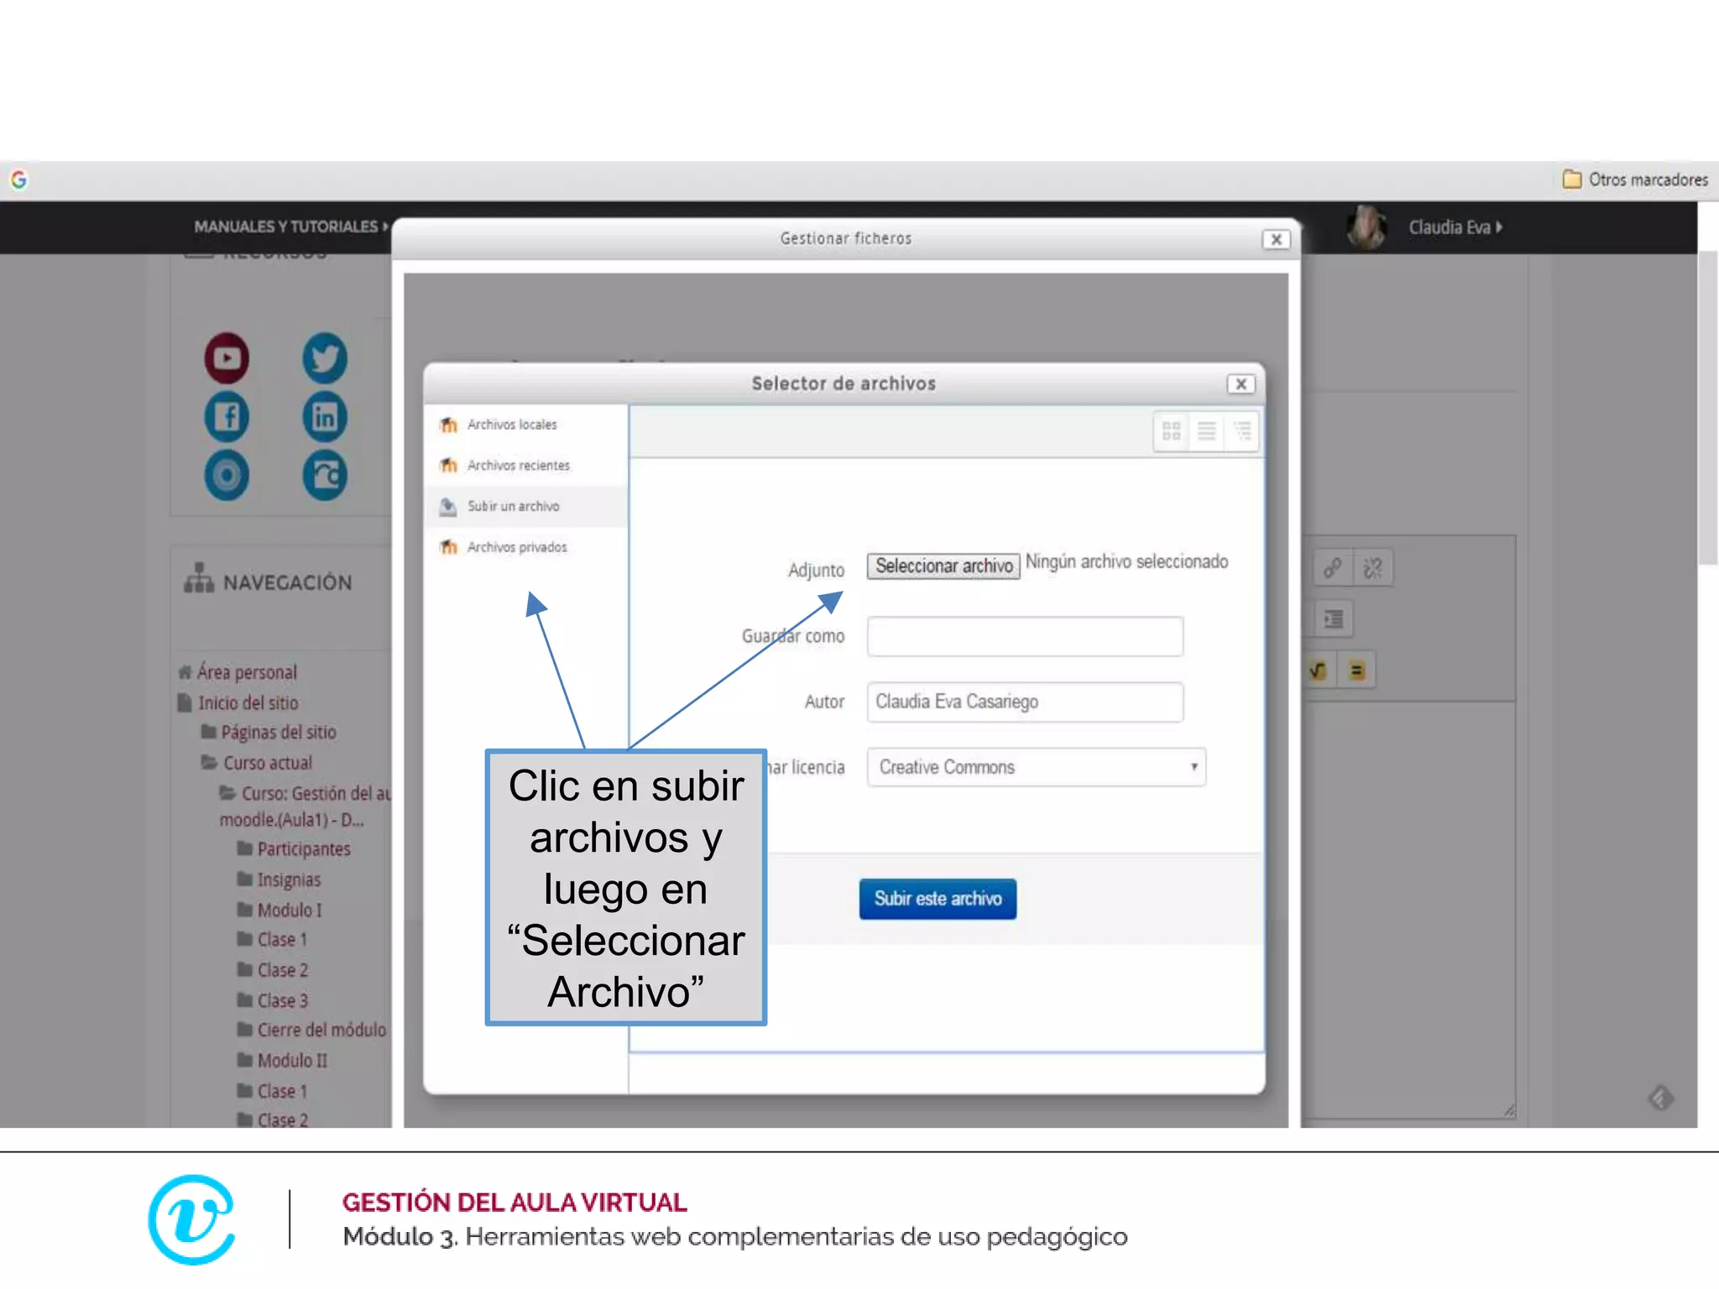
Task: Click the unlink editor icon
Action: pyautogui.click(x=1373, y=568)
